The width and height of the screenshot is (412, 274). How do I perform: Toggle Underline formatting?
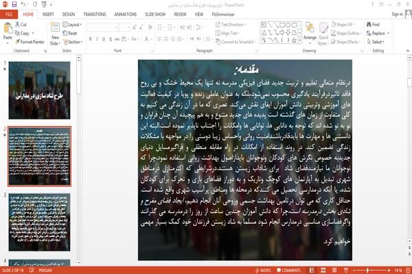point(104,39)
